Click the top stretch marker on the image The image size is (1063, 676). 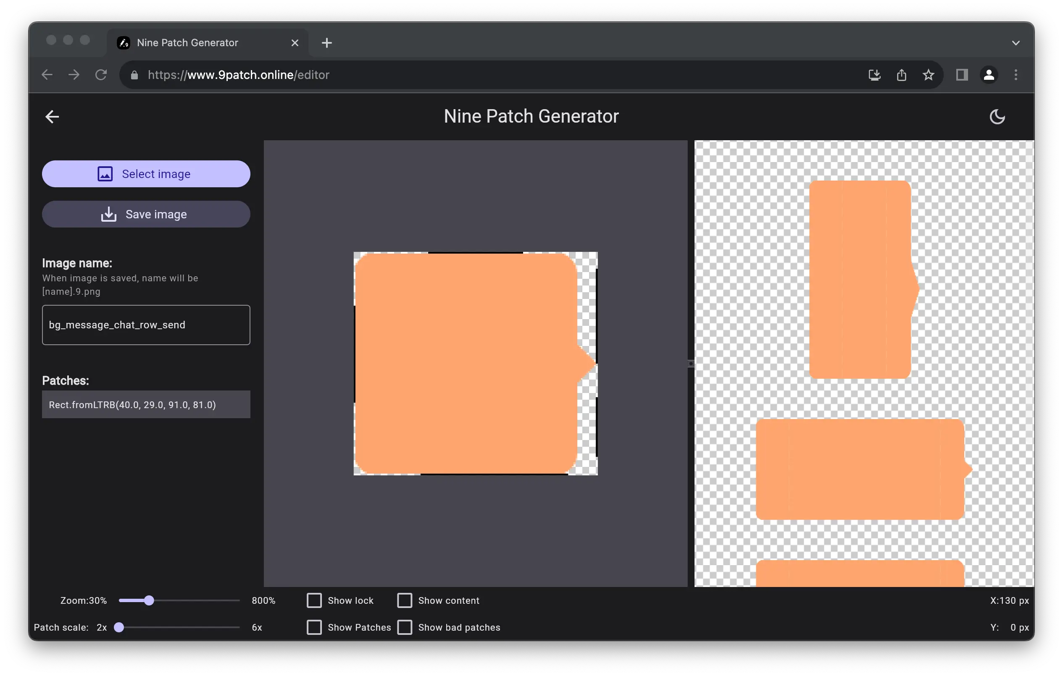476,253
